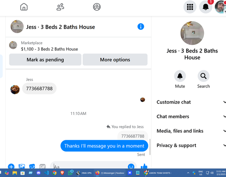The width and height of the screenshot is (226, 177).
Task: Open LIMON TEAM SHEETS Chrome window
Action: (x=157, y=173)
